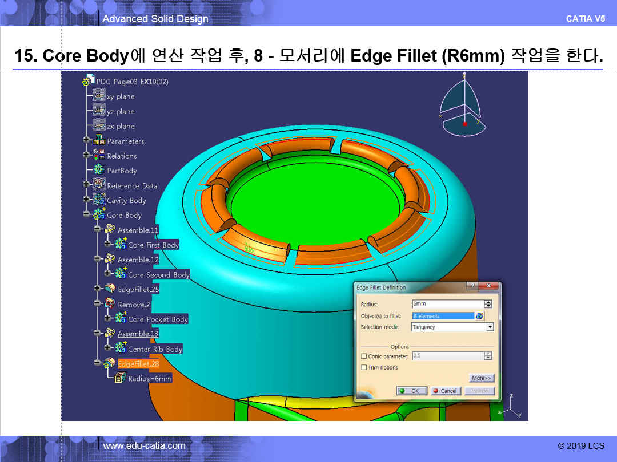The width and height of the screenshot is (617, 462).
Task: Collapse the Core Body tree node
Action: click(87, 214)
